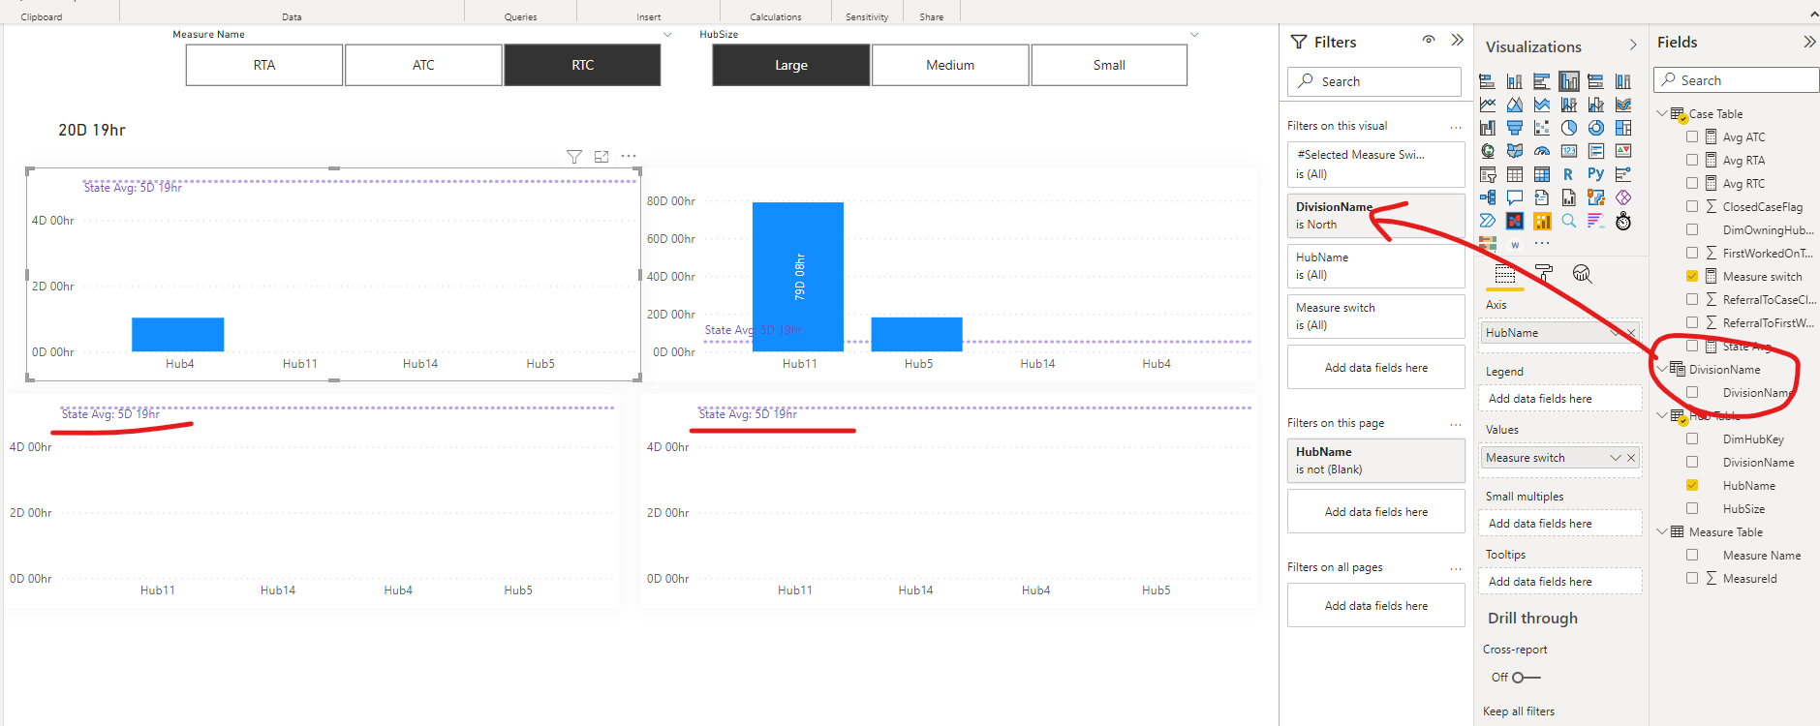
Task: Toggle Cross-report drill through switch
Action: coord(1526,678)
